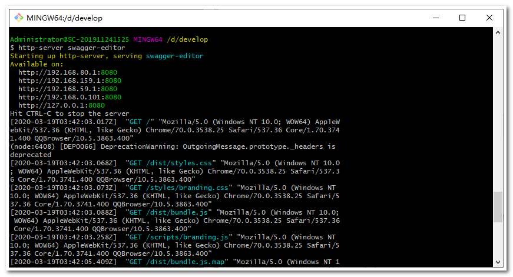Click 'OutgoingMessage.prototype._headers' text
Viewport: 513px width, 277px height.
coord(253,146)
